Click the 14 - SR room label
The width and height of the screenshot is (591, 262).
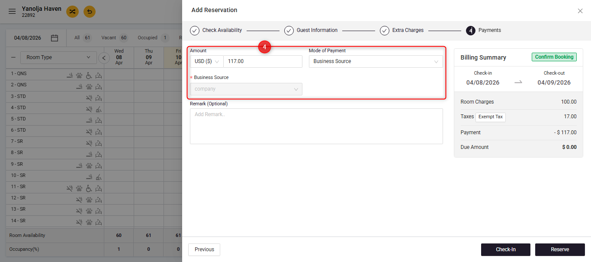tap(18, 221)
